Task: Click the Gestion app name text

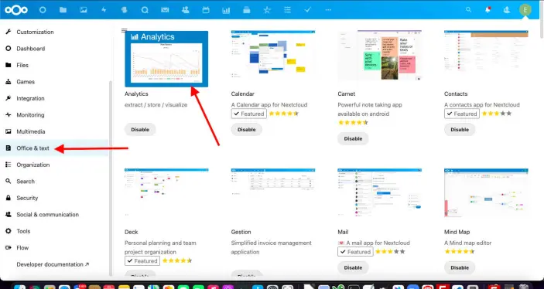Action: point(241,232)
